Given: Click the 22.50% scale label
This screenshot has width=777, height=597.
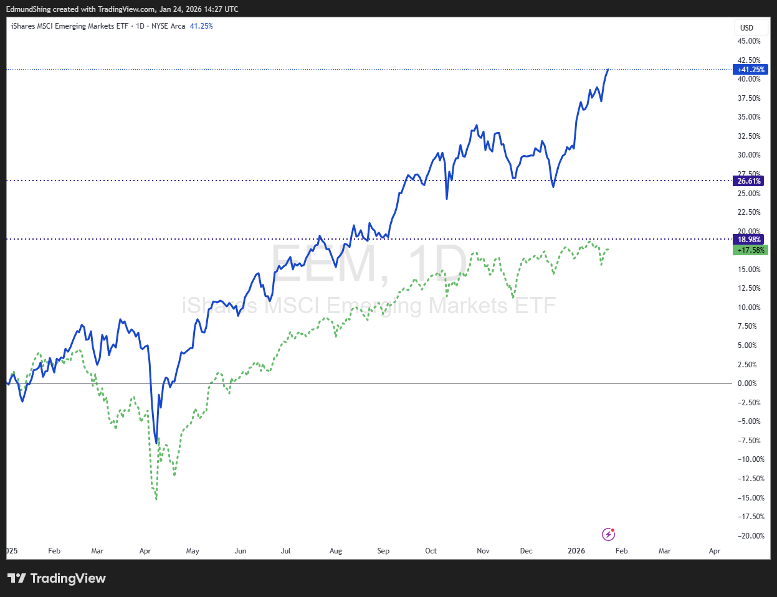Looking at the screenshot, I should coord(749,212).
